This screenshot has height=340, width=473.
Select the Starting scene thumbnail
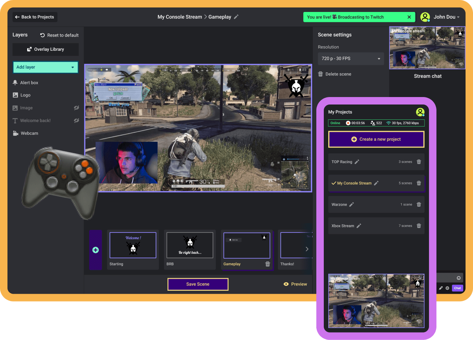(x=133, y=245)
